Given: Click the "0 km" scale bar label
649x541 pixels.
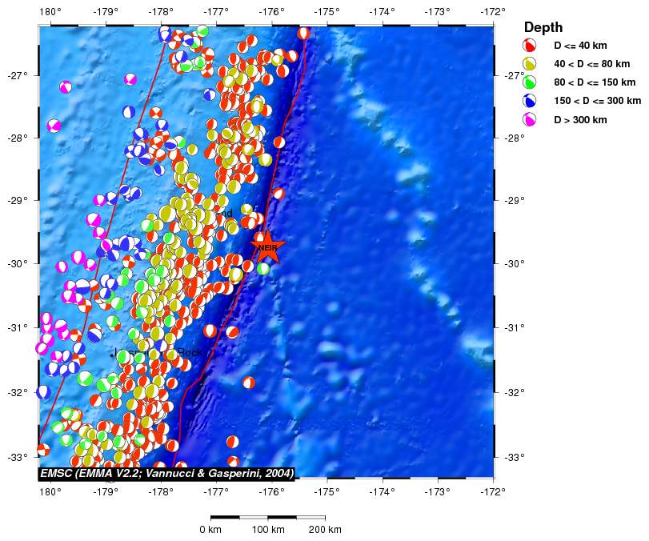Looking at the screenshot, I should point(210,530).
